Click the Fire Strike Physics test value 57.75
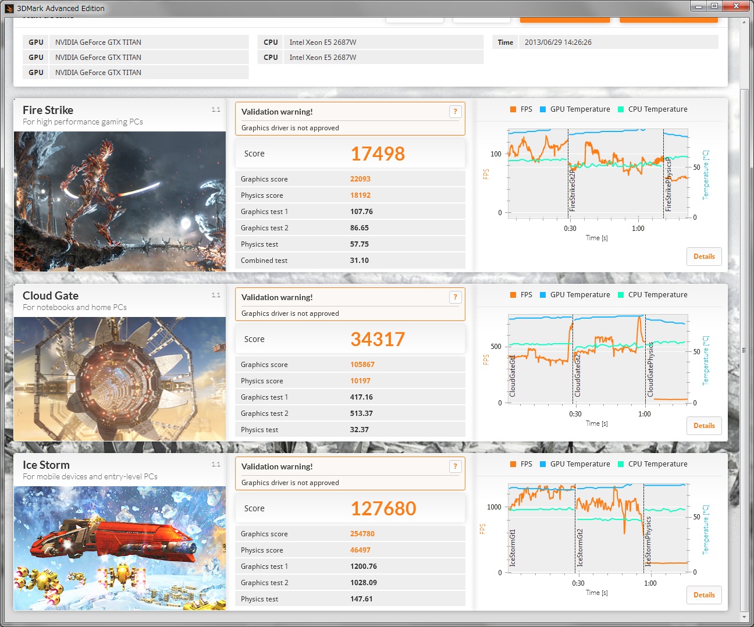 point(360,244)
